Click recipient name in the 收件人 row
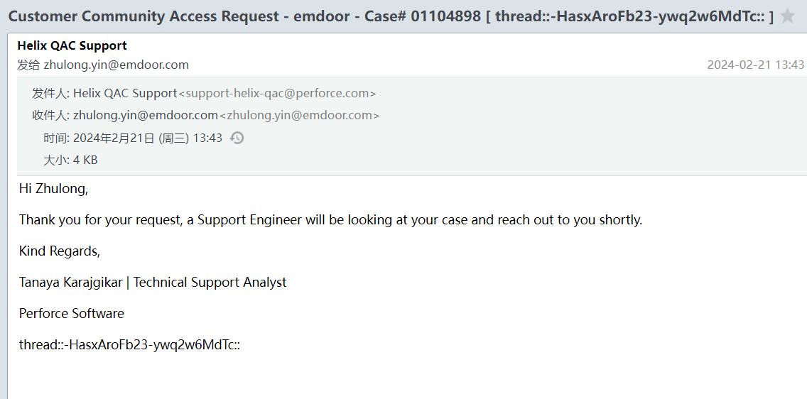Image resolution: width=807 pixels, height=399 pixels. pyautogui.click(x=145, y=115)
